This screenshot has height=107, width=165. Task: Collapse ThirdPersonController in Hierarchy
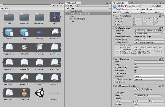pyautogui.click(x=68, y=13)
